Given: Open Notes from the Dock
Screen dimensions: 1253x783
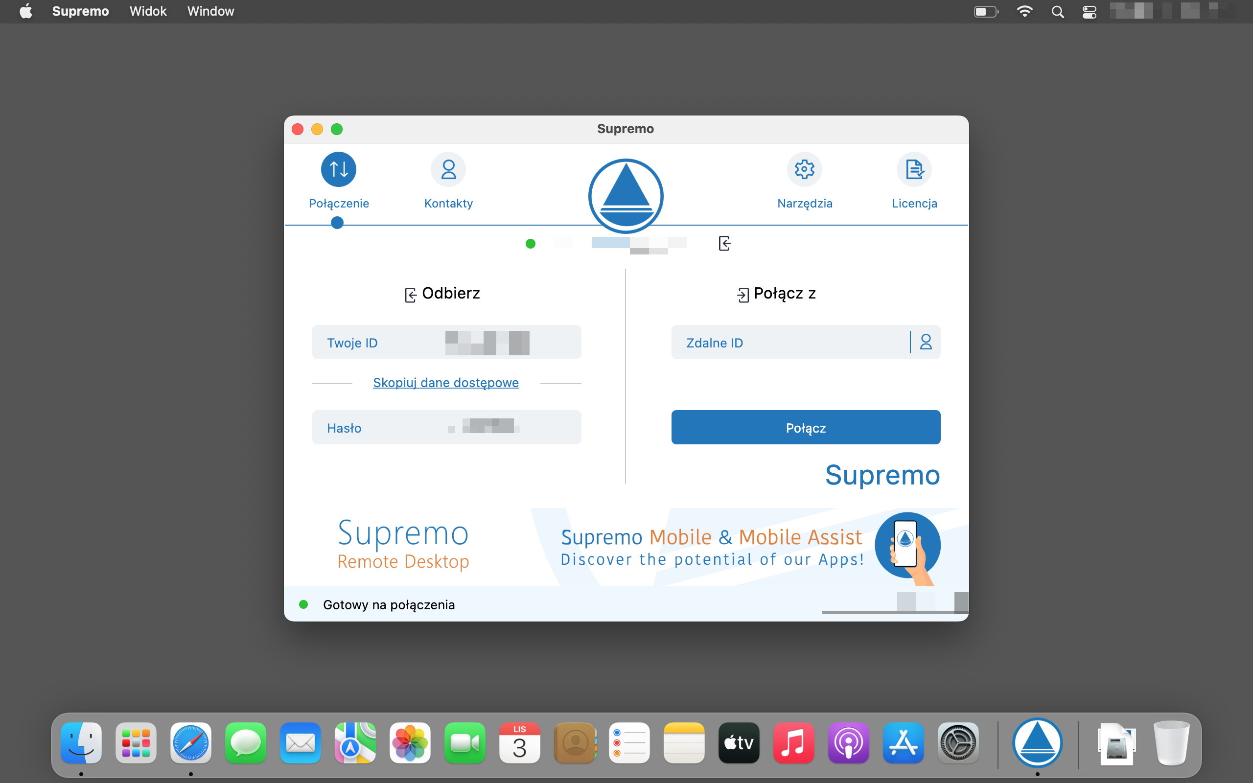Looking at the screenshot, I should 684,743.
